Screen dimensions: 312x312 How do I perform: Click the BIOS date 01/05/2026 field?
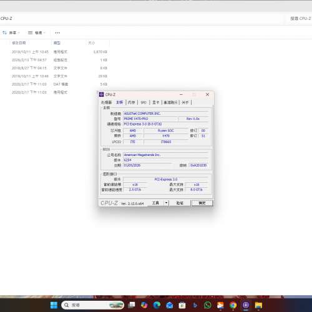coord(147,165)
